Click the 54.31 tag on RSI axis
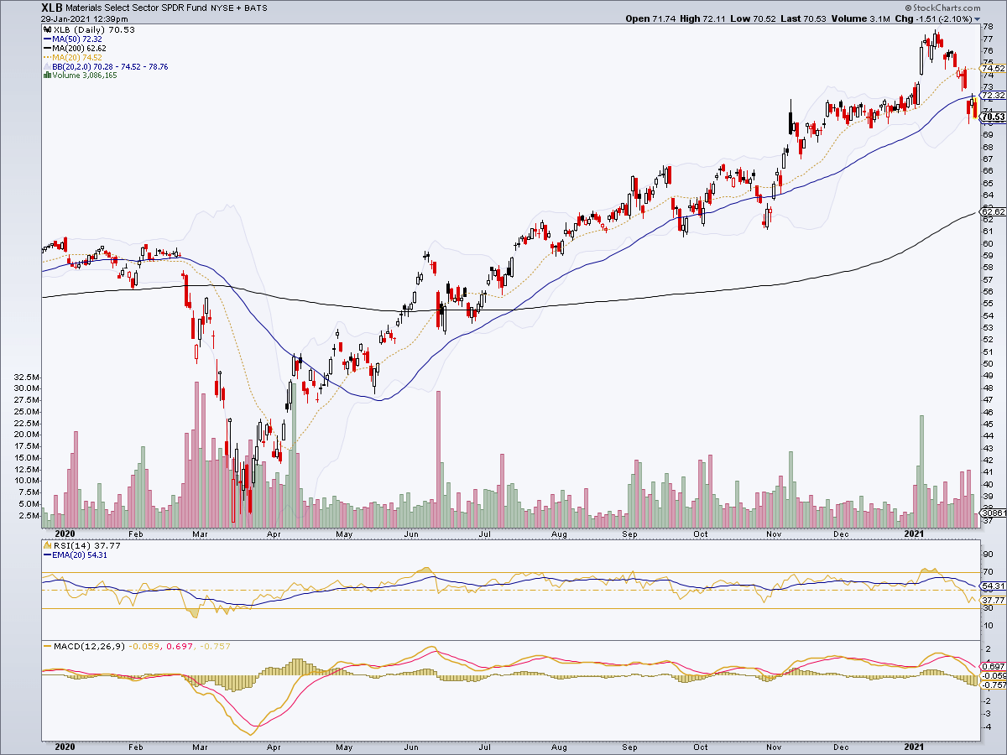The image size is (1007, 755). point(993,586)
